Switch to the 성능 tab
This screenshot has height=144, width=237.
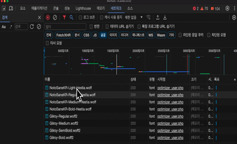click(x=67, y=8)
